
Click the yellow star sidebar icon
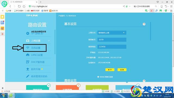[2, 17]
